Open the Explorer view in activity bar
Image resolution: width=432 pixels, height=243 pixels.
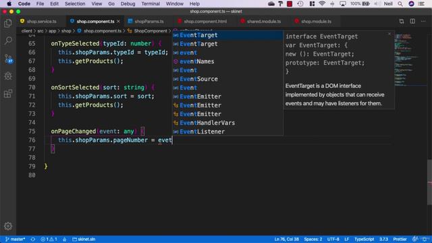tap(8, 24)
